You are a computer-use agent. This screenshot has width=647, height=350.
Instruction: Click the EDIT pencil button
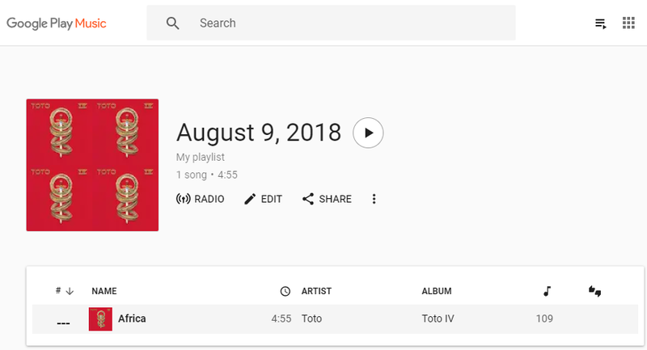coord(263,199)
